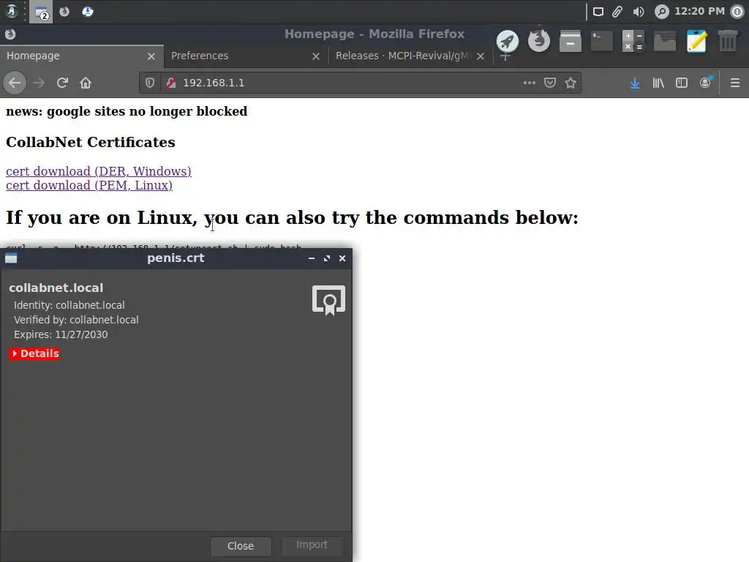Click the forward navigation arrow
Screen dimensions: 749x562
point(39,83)
